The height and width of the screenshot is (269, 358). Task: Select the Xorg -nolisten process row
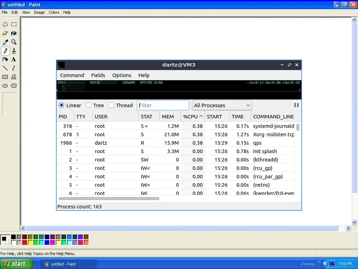176,134
